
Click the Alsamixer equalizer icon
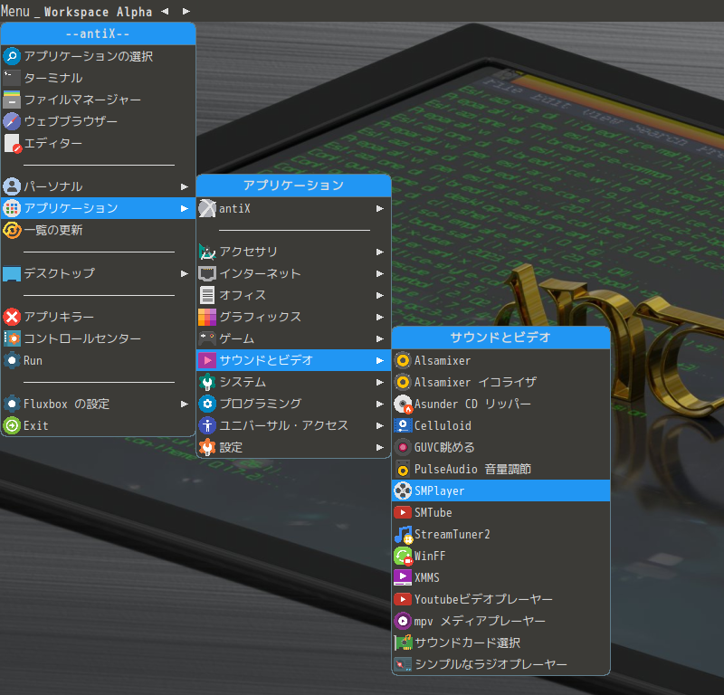[403, 382]
